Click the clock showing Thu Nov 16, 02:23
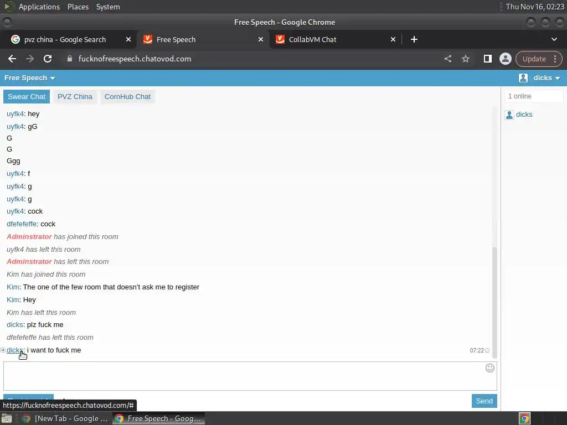This screenshot has width=567, height=425. [x=535, y=7]
